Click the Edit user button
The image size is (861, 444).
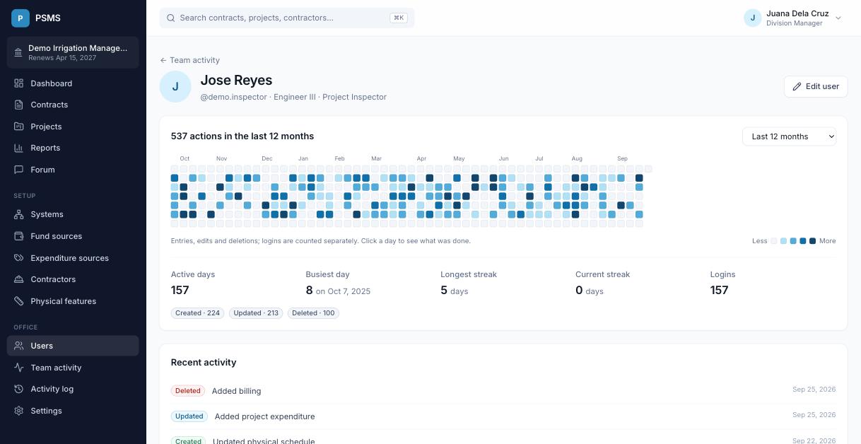(816, 86)
